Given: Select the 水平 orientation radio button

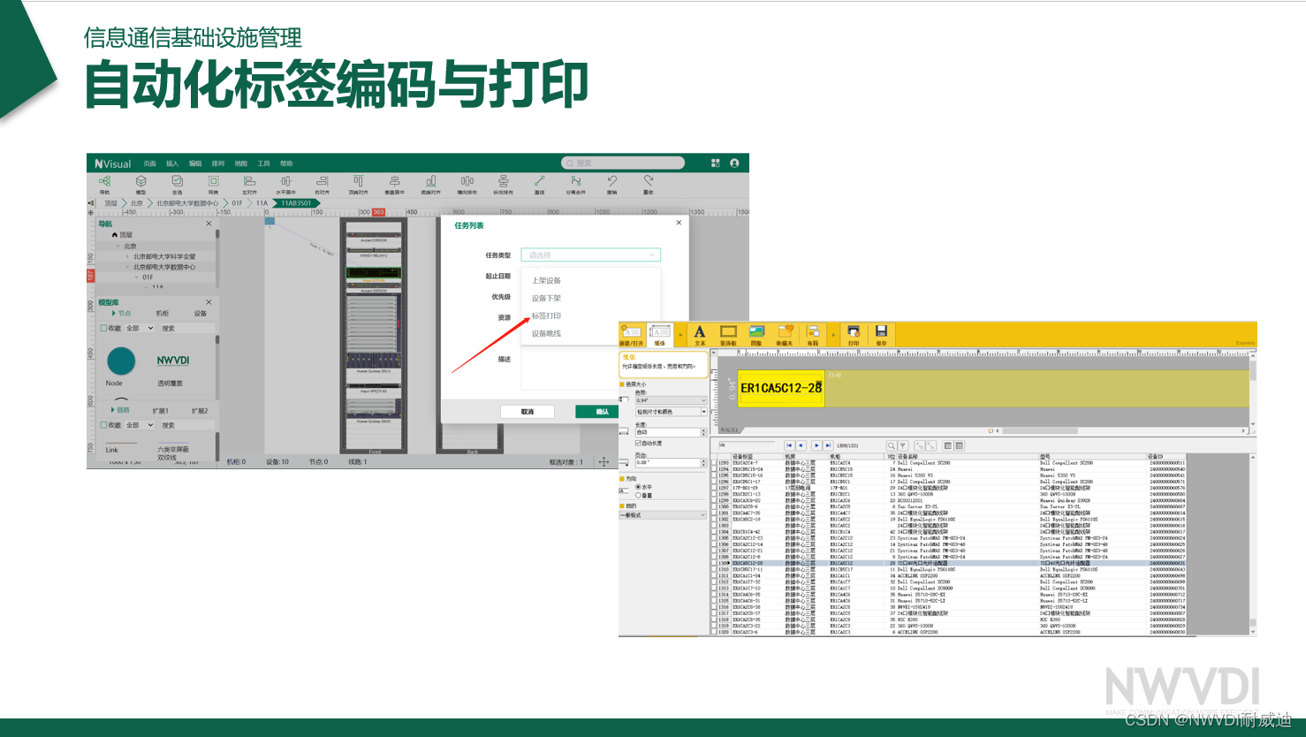Looking at the screenshot, I should pos(638,487).
